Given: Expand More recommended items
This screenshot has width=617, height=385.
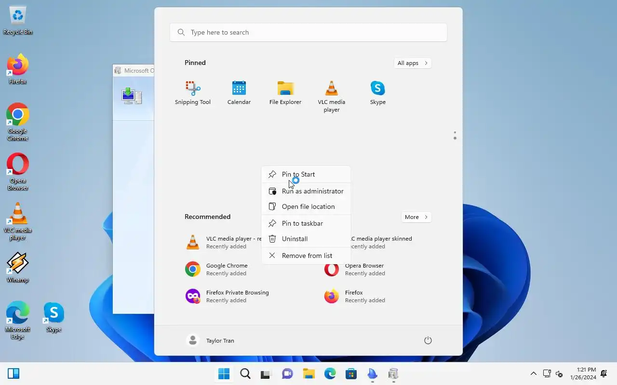Looking at the screenshot, I should 416,217.
